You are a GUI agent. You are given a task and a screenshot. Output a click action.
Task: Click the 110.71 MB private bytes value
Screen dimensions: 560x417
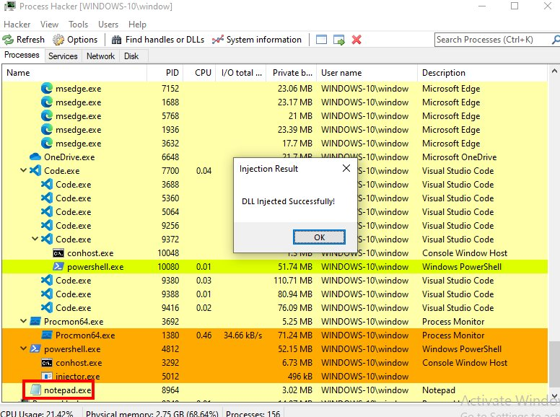pos(293,280)
